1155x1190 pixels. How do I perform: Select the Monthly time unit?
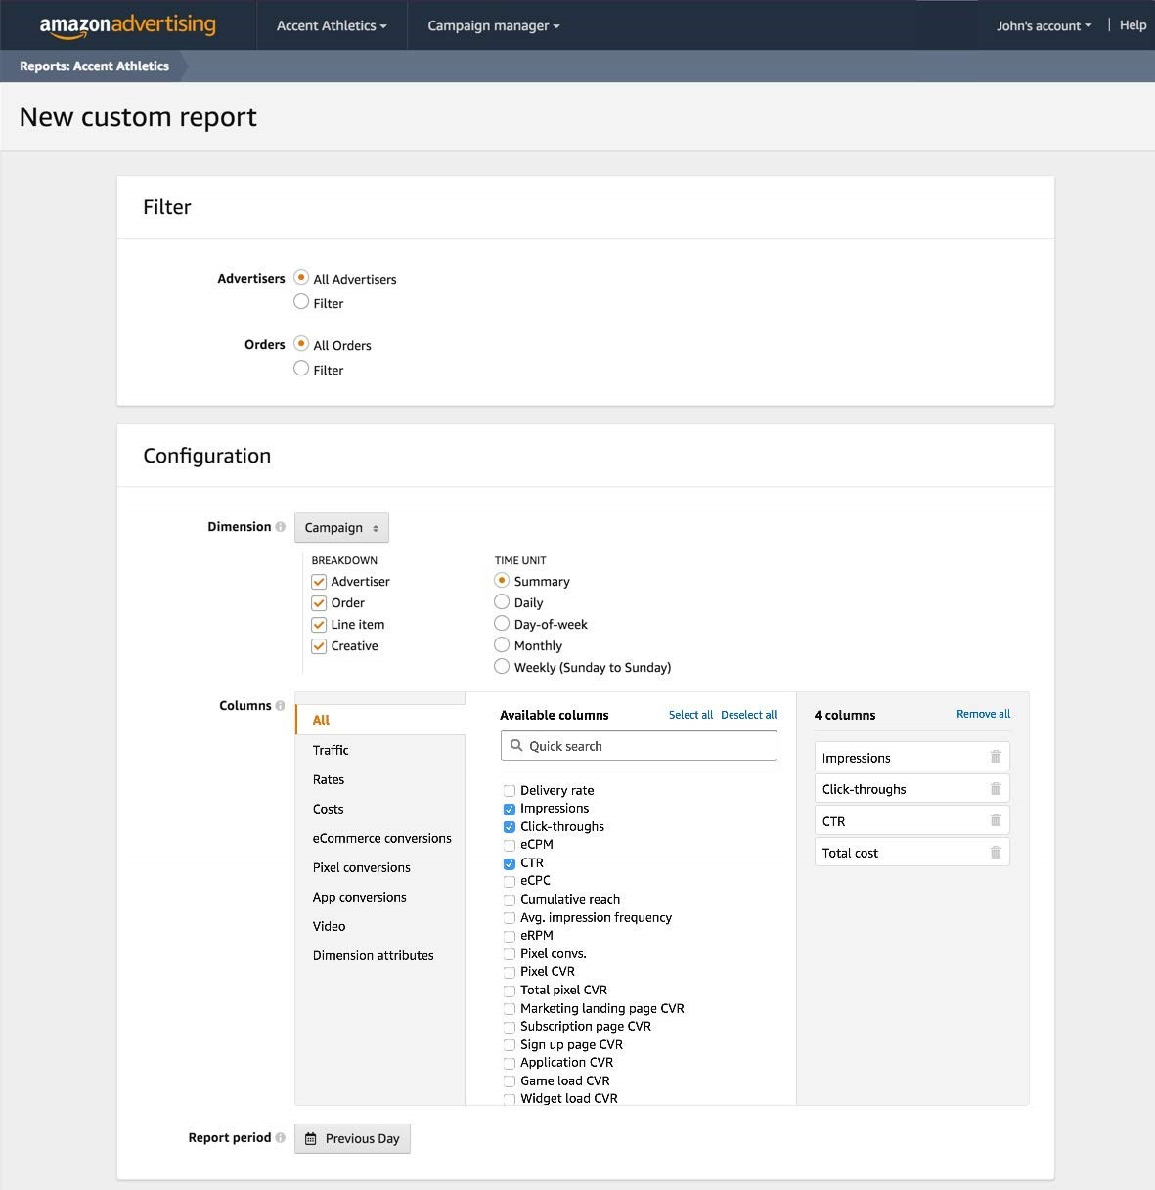click(x=502, y=645)
